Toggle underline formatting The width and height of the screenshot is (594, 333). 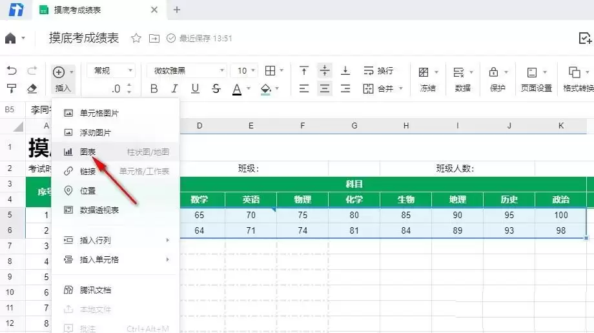pos(195,88)
